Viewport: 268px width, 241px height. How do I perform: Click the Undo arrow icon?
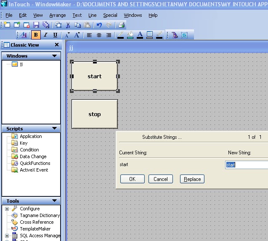click(99, 25)
